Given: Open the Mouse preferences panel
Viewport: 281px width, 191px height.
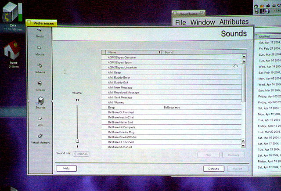Looking at the screenshot, I should tap(40, 49).
